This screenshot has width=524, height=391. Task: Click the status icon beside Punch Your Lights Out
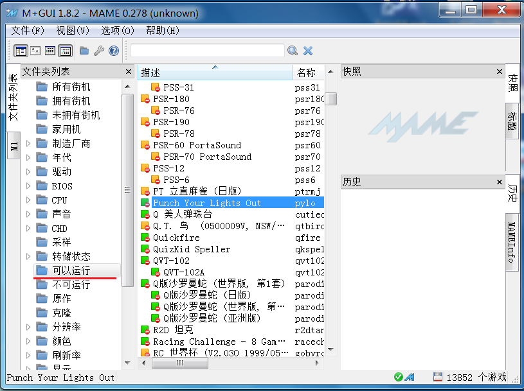[x=145, y=203]
